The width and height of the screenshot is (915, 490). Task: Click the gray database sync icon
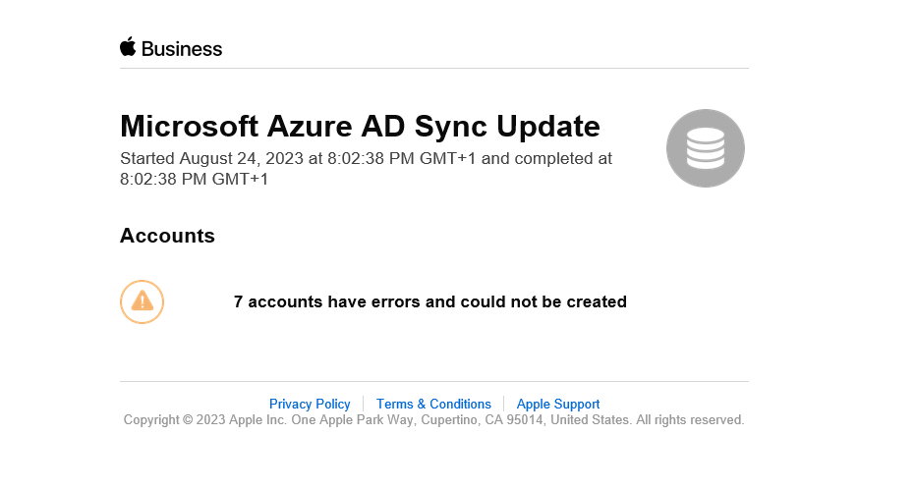coord(705,148)
